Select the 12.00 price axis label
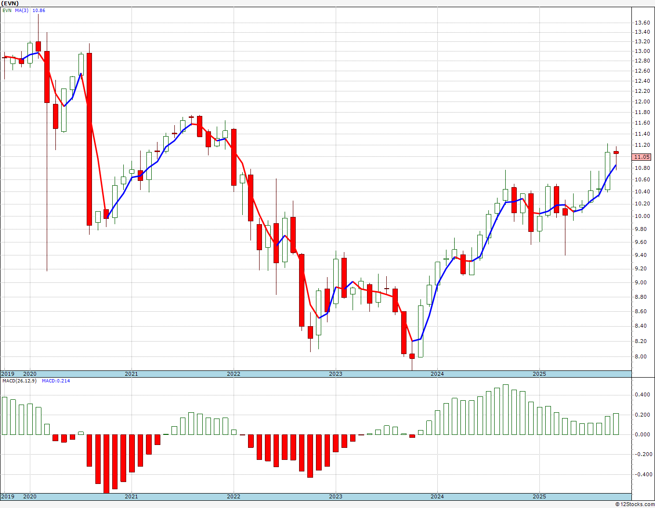This screenshot has height=508, width=655. tap(642, 102)
